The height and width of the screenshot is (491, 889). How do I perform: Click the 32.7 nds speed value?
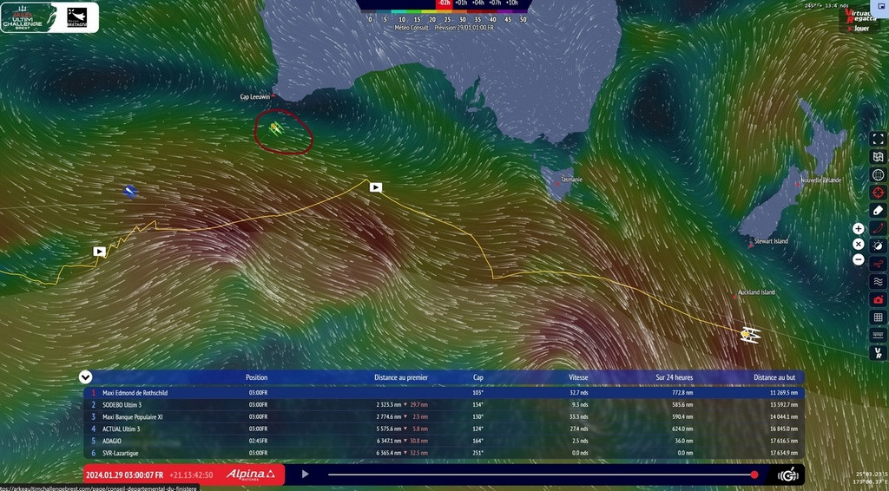pos(578,392)
